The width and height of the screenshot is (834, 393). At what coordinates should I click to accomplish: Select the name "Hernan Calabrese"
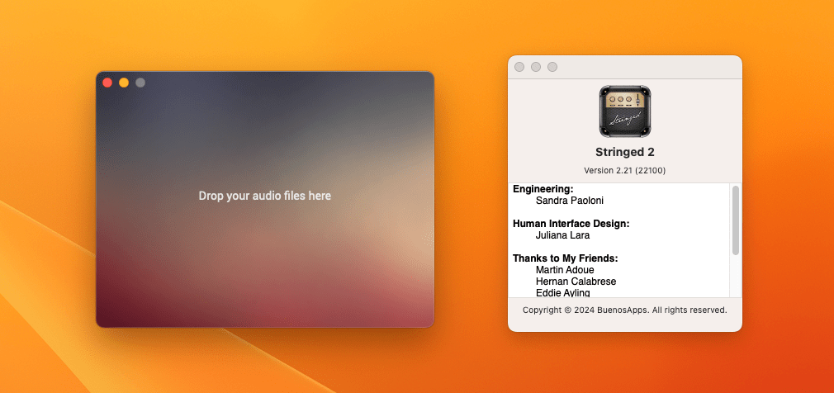click(576, 282)
